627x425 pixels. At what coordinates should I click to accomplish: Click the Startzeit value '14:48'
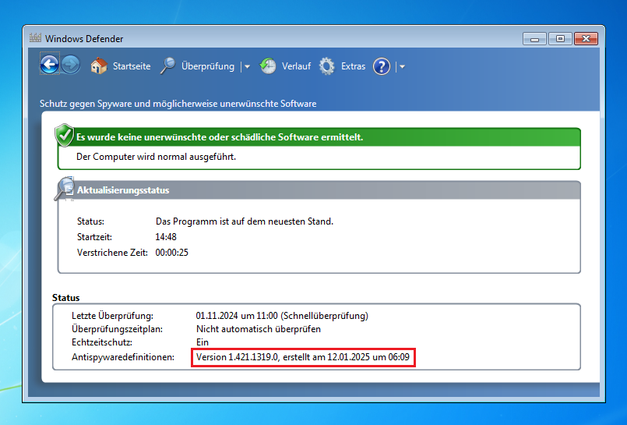[x=166, y=237]
